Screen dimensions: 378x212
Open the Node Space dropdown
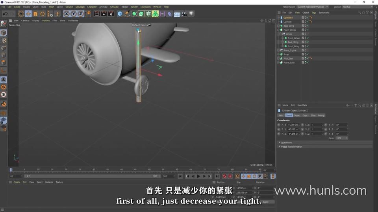[313, 7]
